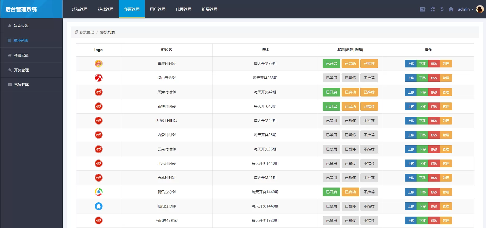Click 彩票管理 breadcrumb link
Viewport: 486px width, 228px height.
click(x=87, y=32)
